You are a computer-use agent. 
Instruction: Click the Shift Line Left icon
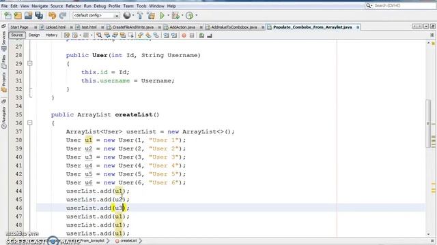point(166,35)
